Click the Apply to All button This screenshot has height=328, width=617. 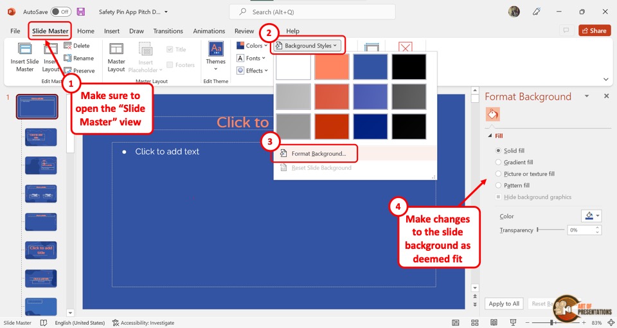coord(504,304)
